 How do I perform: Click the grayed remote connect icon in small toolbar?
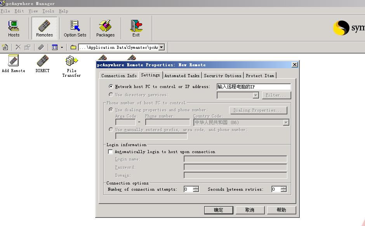tap(41, 47)
